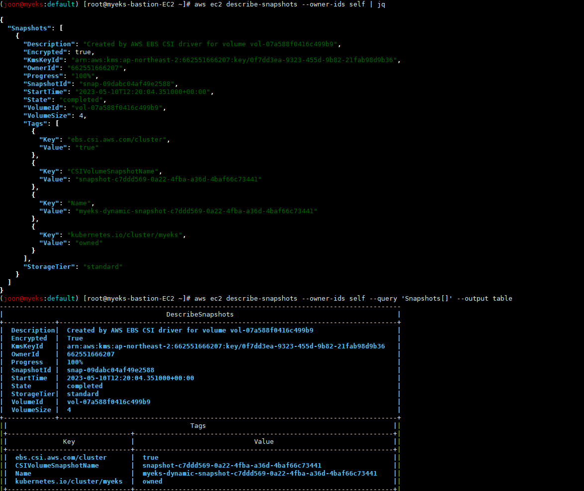584x491 pixels.
Task: Click the quoted "true" tag value in JSON
Action: pos(87,148)
